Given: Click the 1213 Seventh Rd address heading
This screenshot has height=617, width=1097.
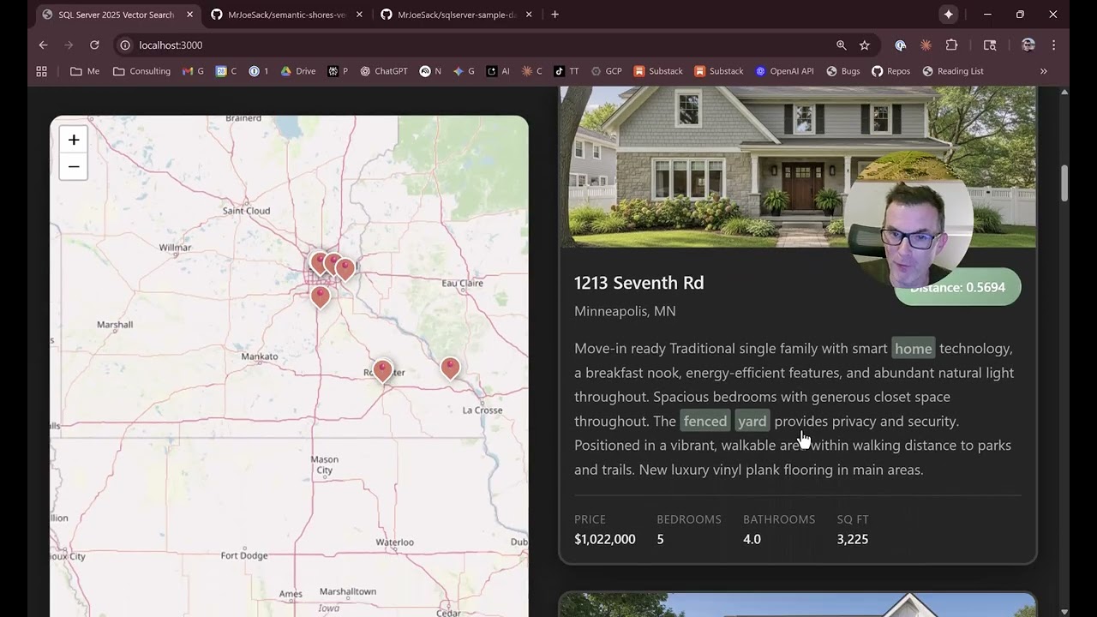Looking at the screenshot, I should tap(638, 283).
